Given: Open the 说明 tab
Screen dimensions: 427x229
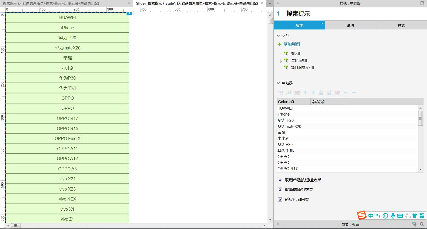Looking at the screenshot, I should pyautogui.click(x=350, y=25).
